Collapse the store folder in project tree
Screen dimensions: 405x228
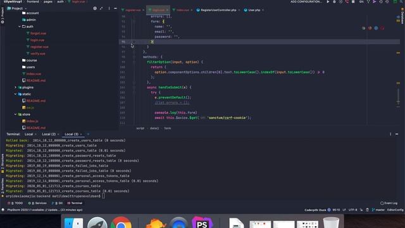(x=15, y=114)
